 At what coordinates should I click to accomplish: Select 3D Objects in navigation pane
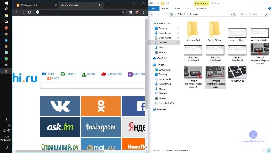tap(164, 70)
